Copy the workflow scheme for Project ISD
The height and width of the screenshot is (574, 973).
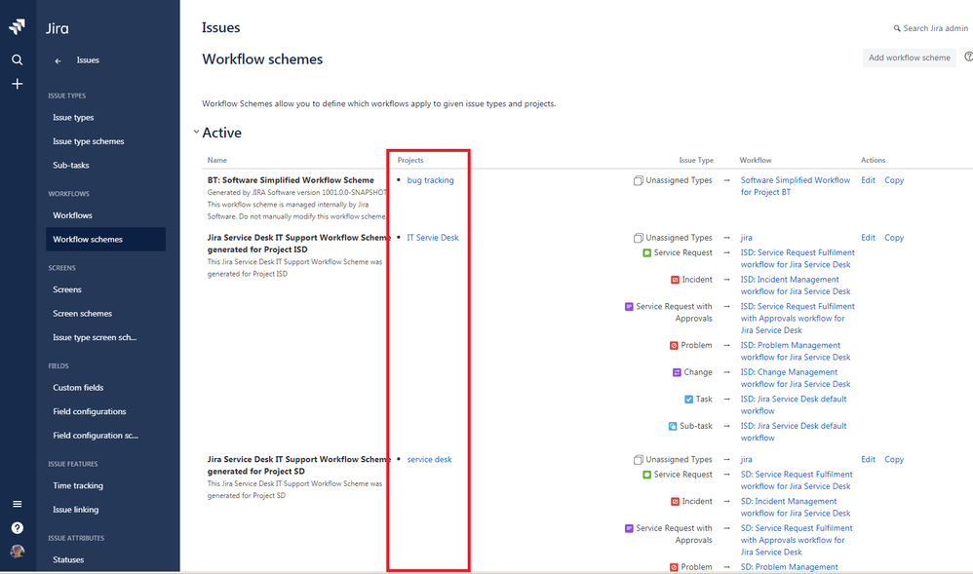click(894, 238)
